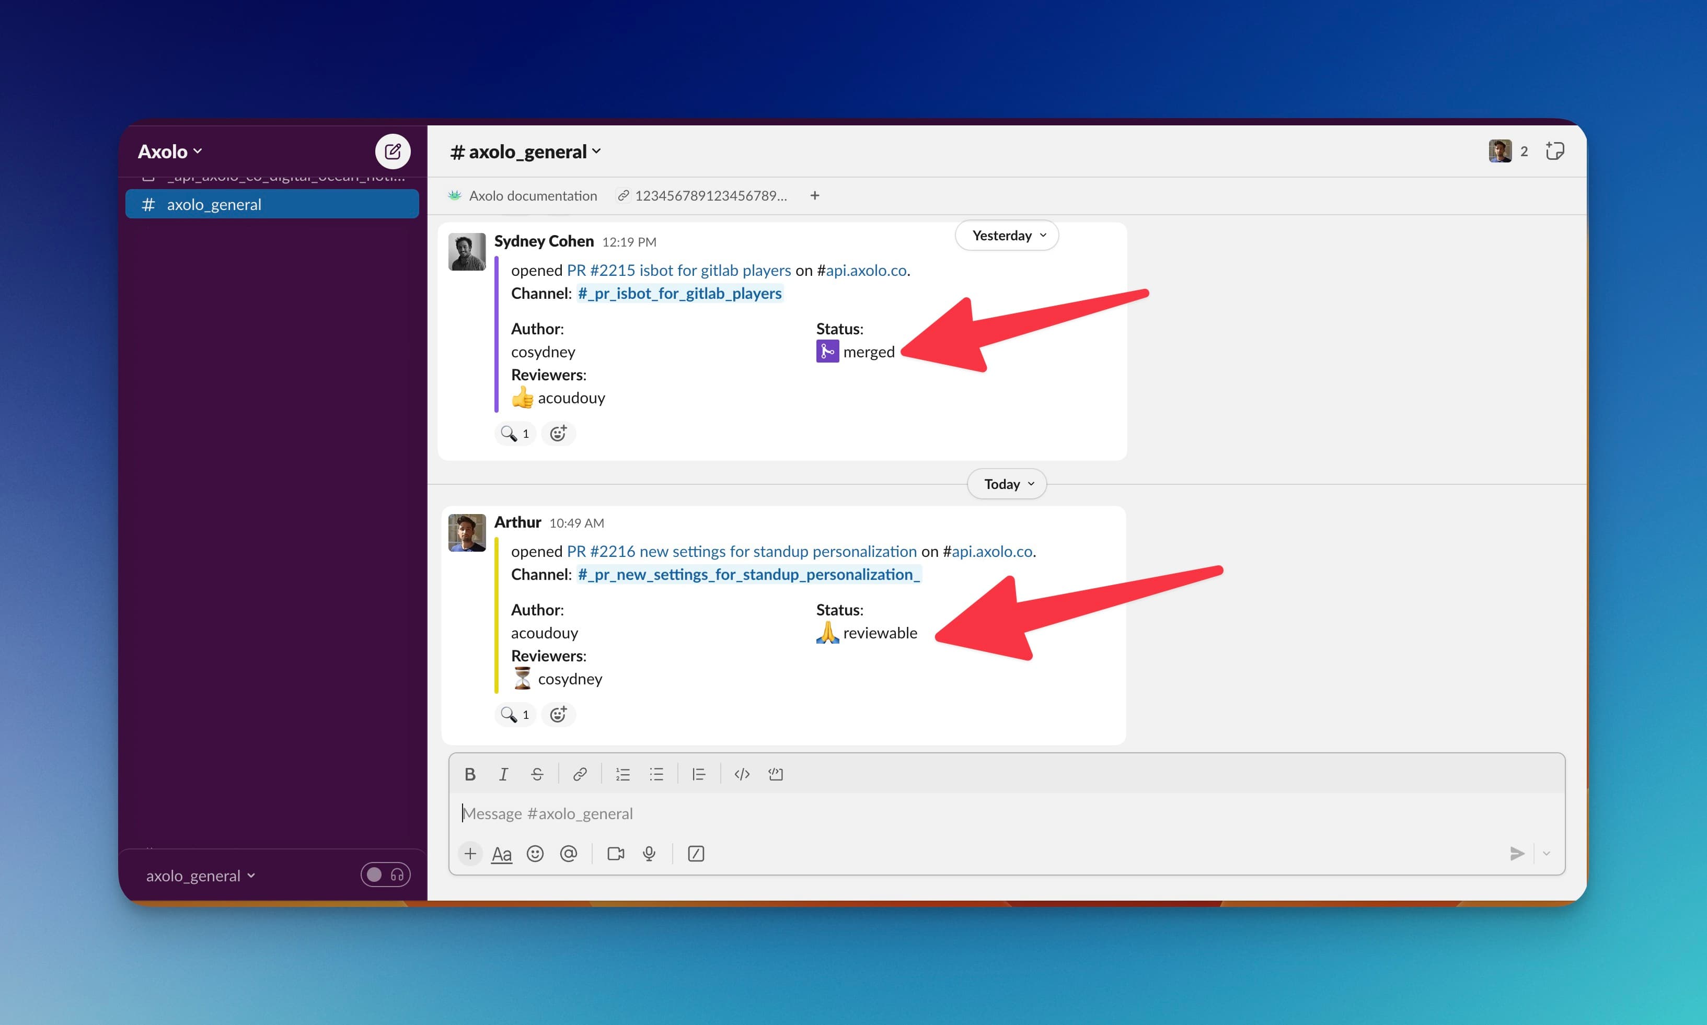This screenshot has width=1707, height=1025.
Task: Open api.axolo.co link in Arthur's message
Action: [x=992, y=551]
